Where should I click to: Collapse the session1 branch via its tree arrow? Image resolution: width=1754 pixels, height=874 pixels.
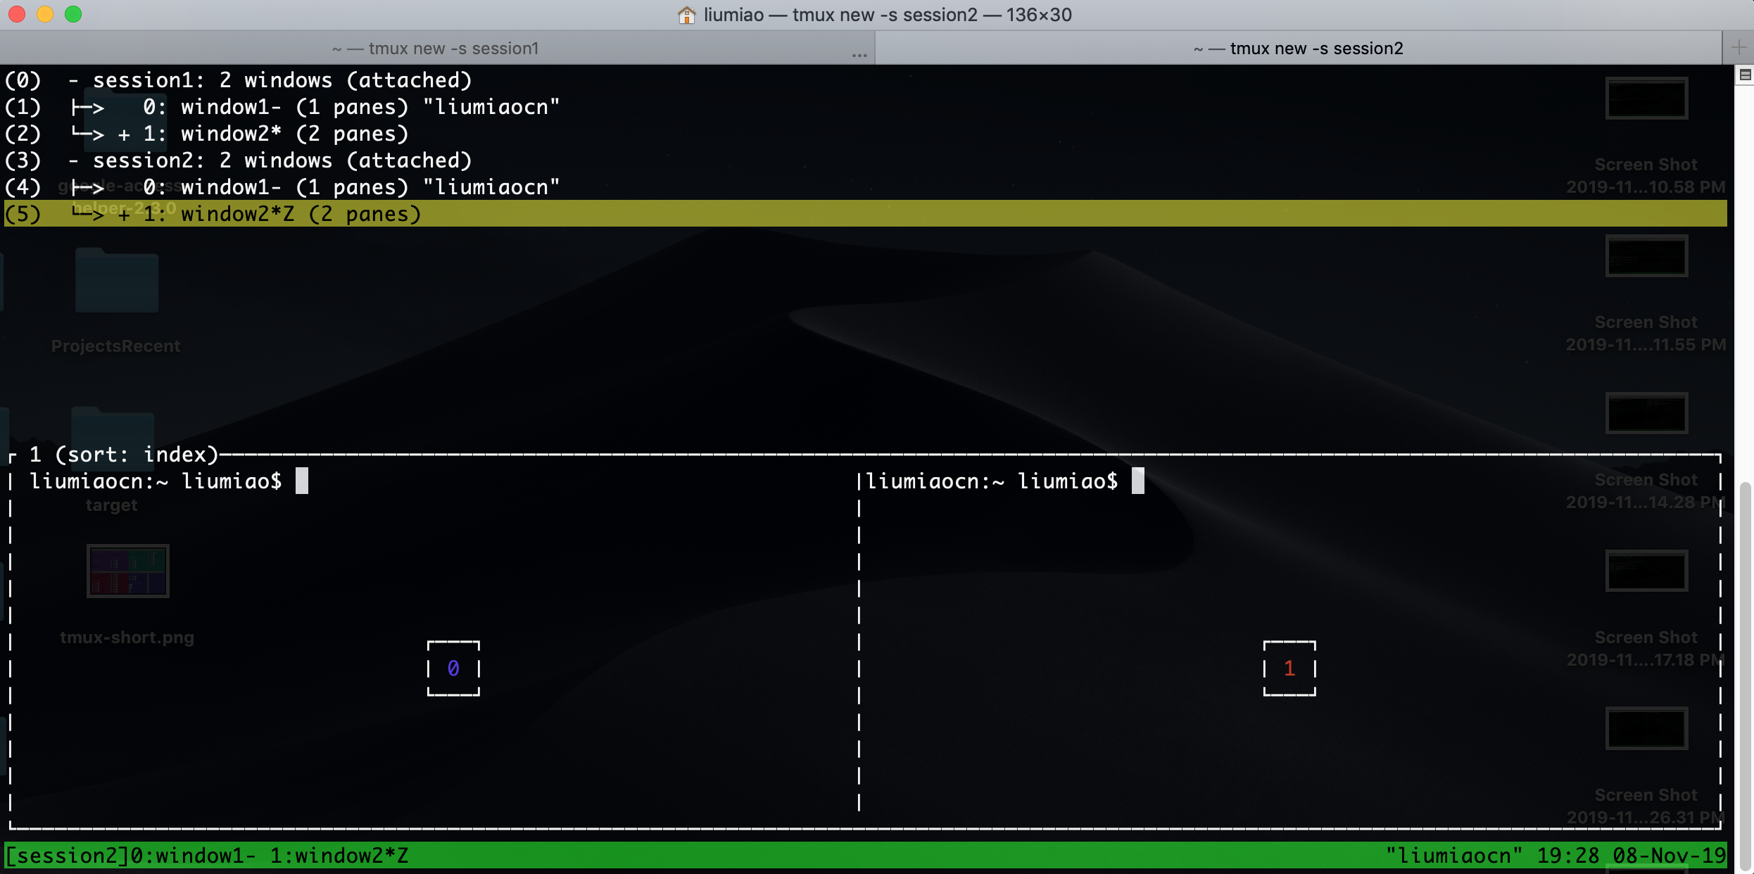pos(72,80)
